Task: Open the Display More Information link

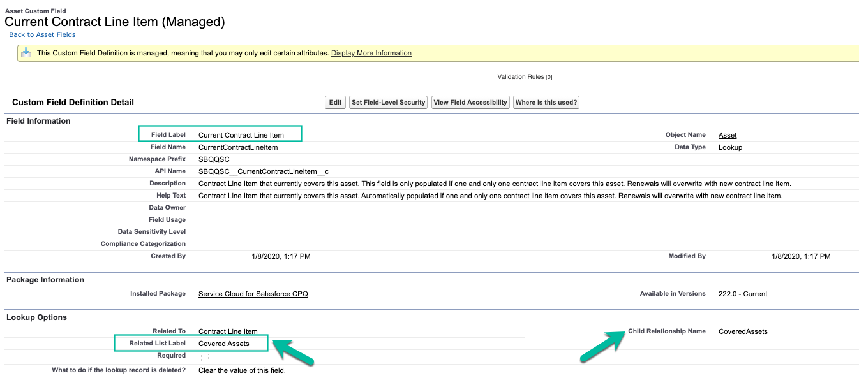Action: point(371,53)
